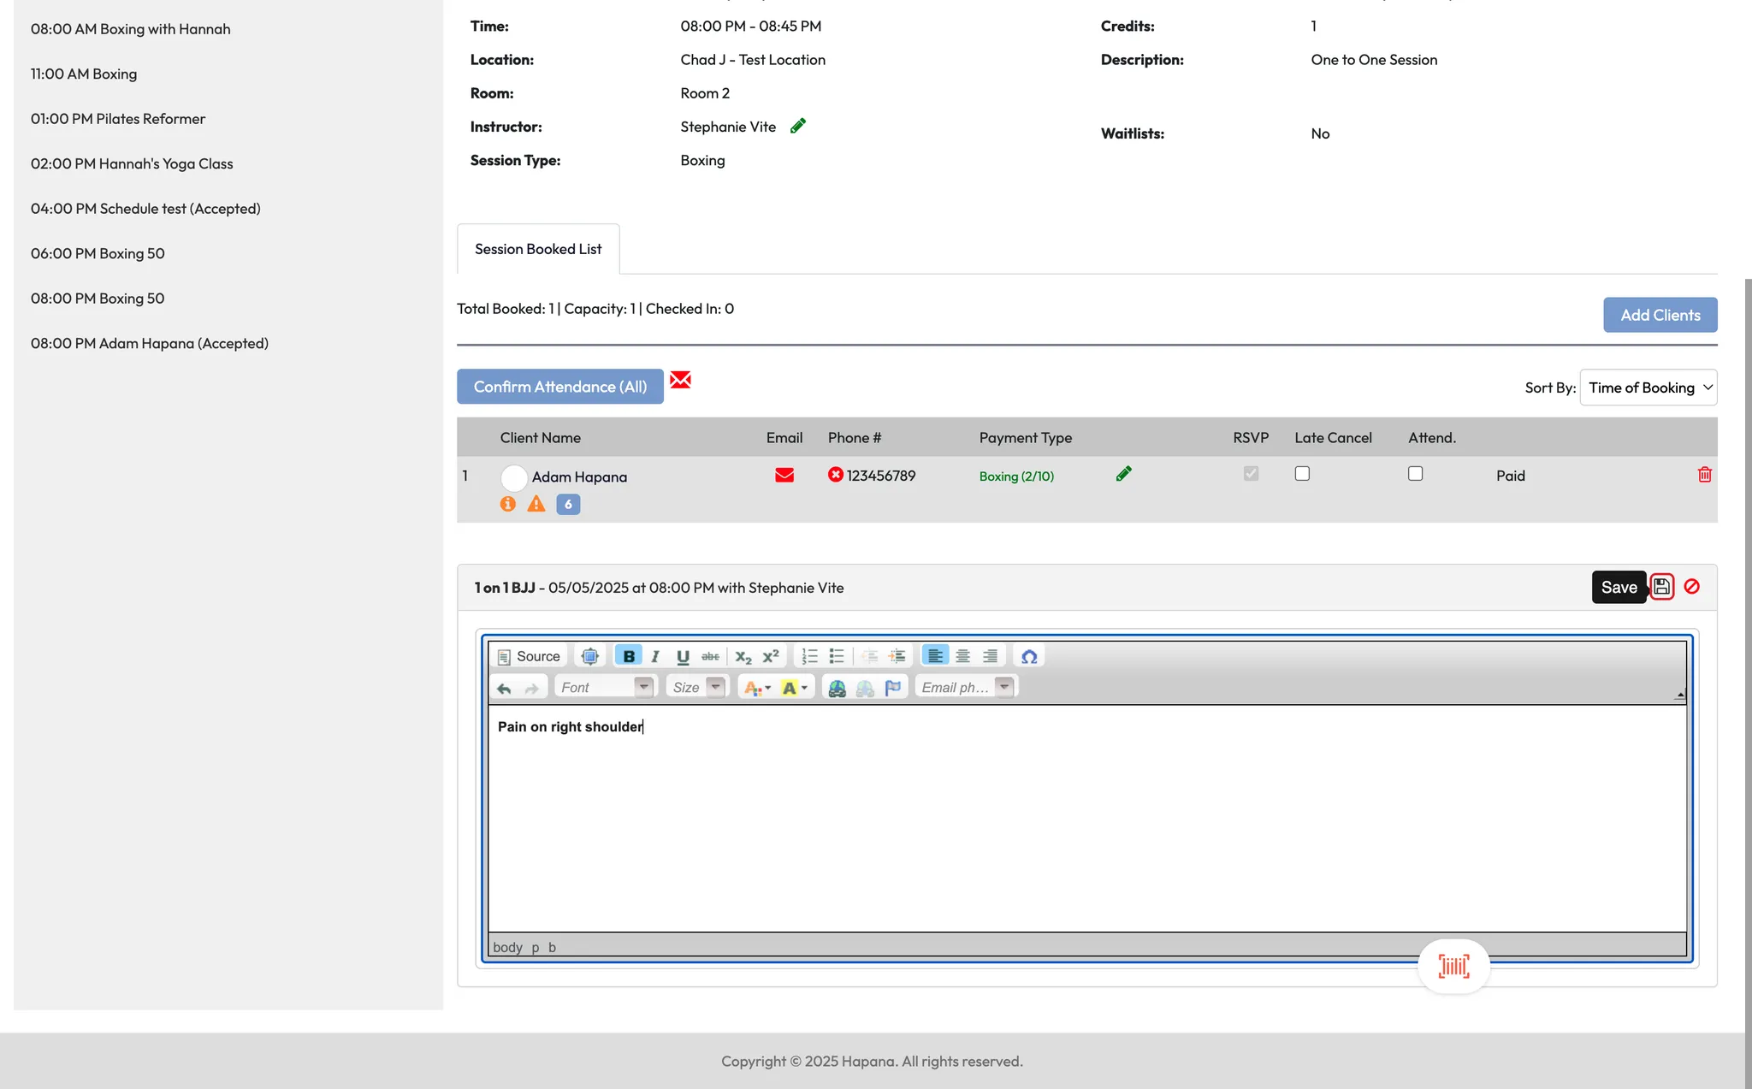Click the red cancel note icon

tap(1691, 587)
